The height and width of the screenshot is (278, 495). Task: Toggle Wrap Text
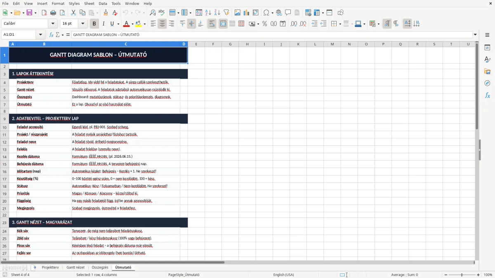click(x=212, y=24)
